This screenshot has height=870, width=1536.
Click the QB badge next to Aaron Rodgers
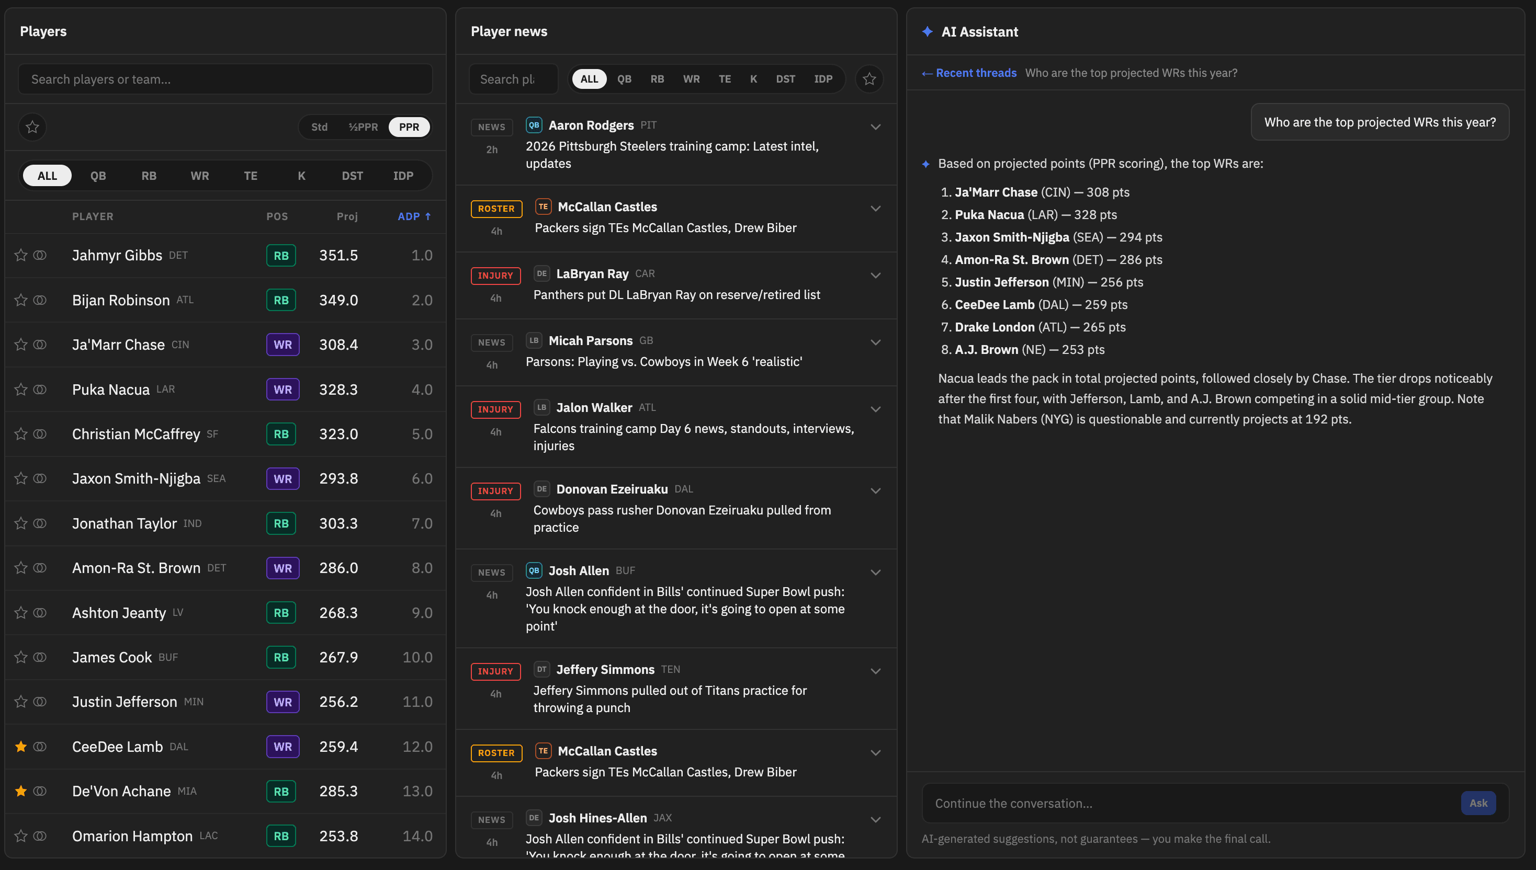534,125
